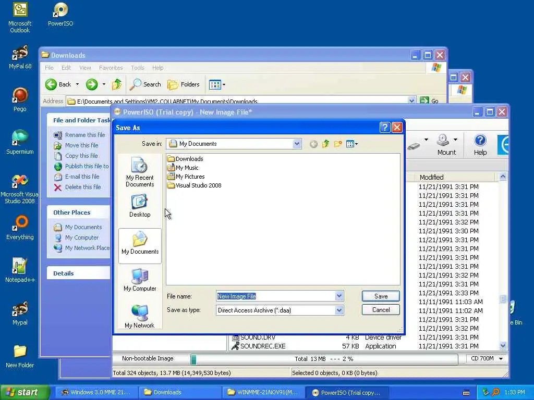Select the Visual Studio 2008 folder
Image resolution: width=534 pixels, height=400 pixels.
[194, 185]
